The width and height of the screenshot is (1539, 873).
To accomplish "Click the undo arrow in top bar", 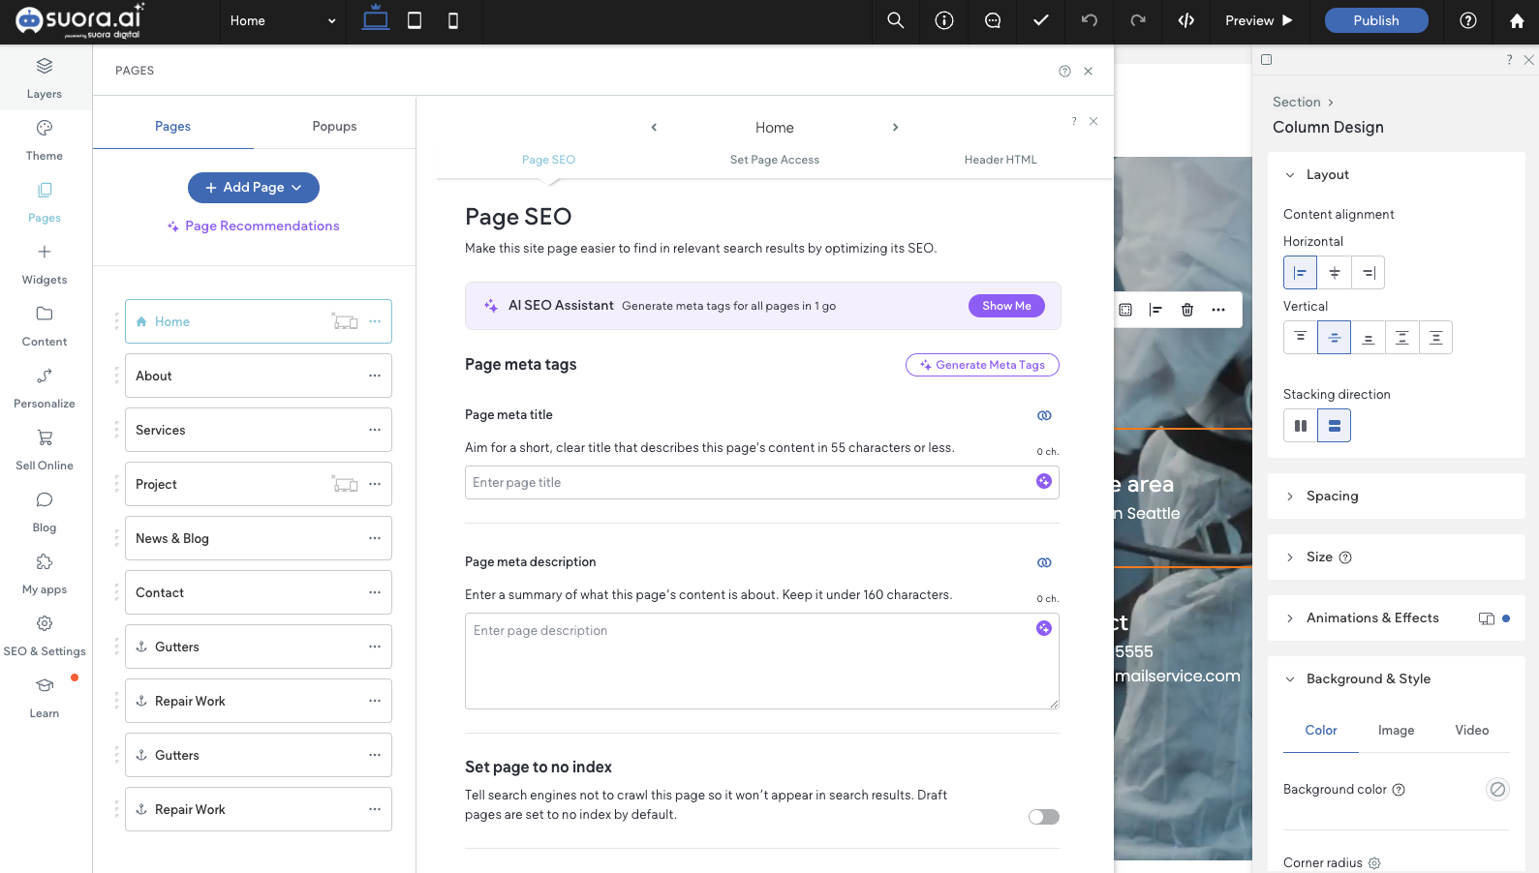I will [x=1090, y=20].
